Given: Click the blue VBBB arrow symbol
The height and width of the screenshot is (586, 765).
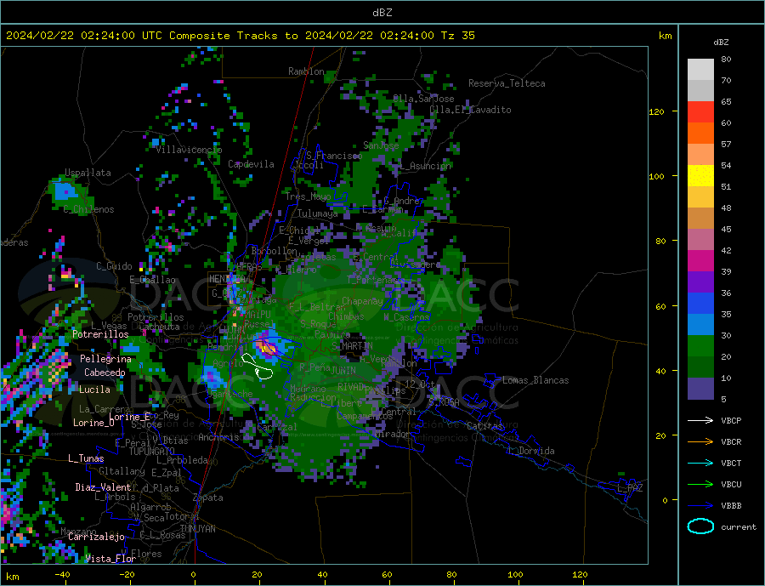Looking at the screenshot, I should tap(700, 506).
